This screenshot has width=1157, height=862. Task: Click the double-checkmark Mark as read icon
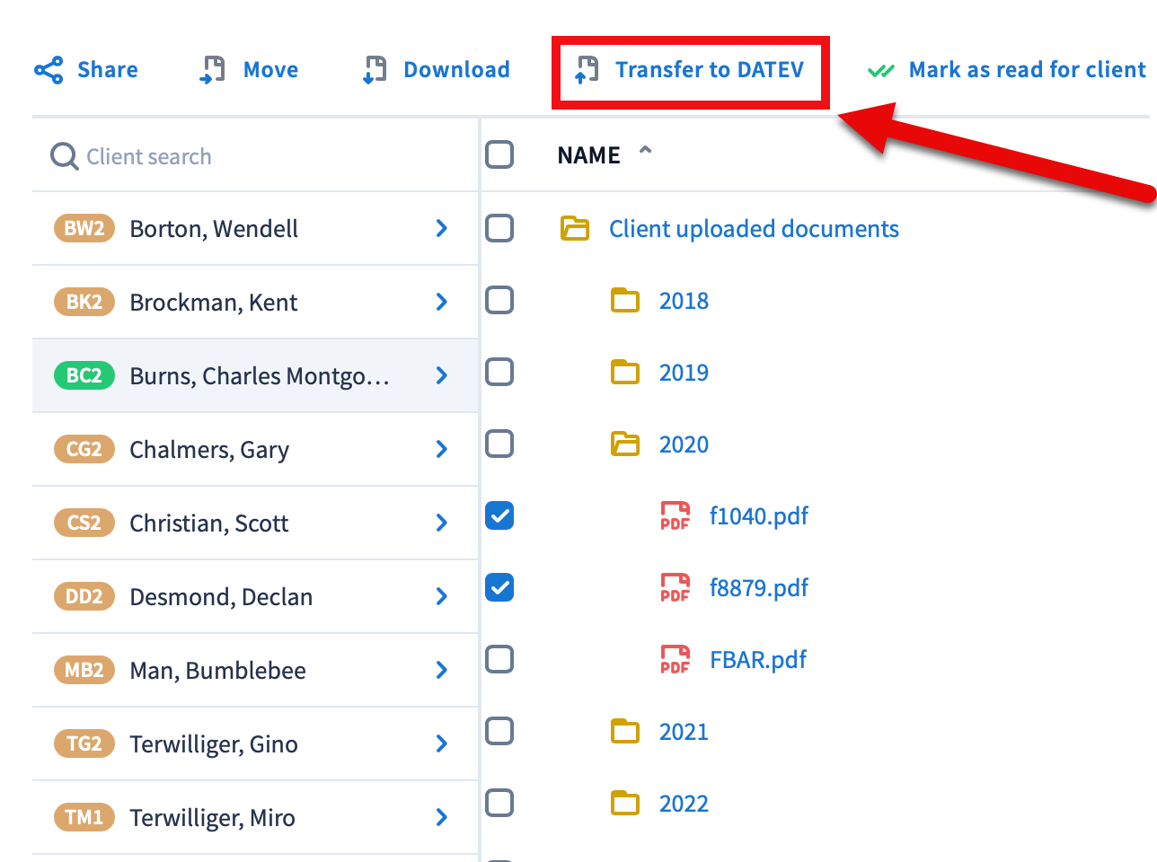880,70
